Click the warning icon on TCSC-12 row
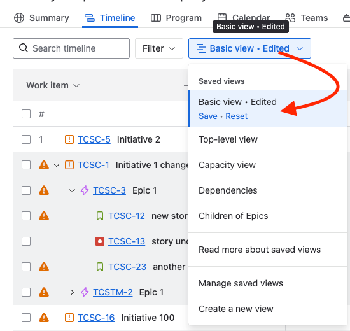The image size is (350, 331). tap(44, 216)
